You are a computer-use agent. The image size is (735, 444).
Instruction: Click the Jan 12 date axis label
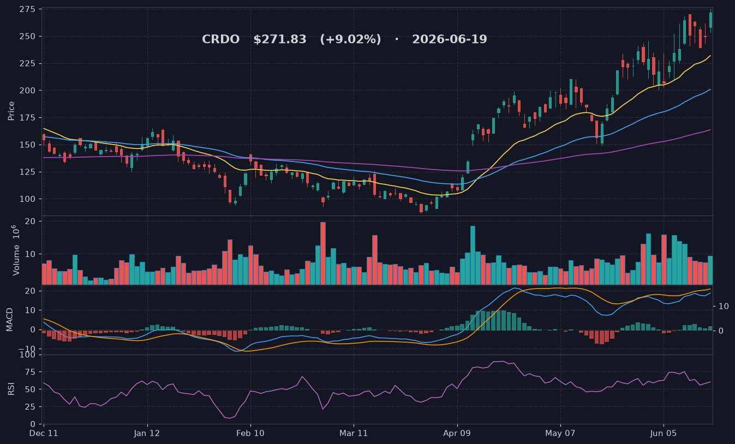[x=147, y=433]
